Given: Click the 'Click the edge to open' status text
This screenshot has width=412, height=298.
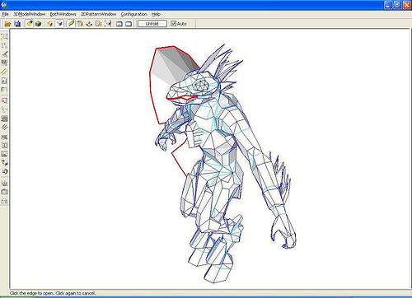Looking at the screenshot, I should tap(53, 293).
